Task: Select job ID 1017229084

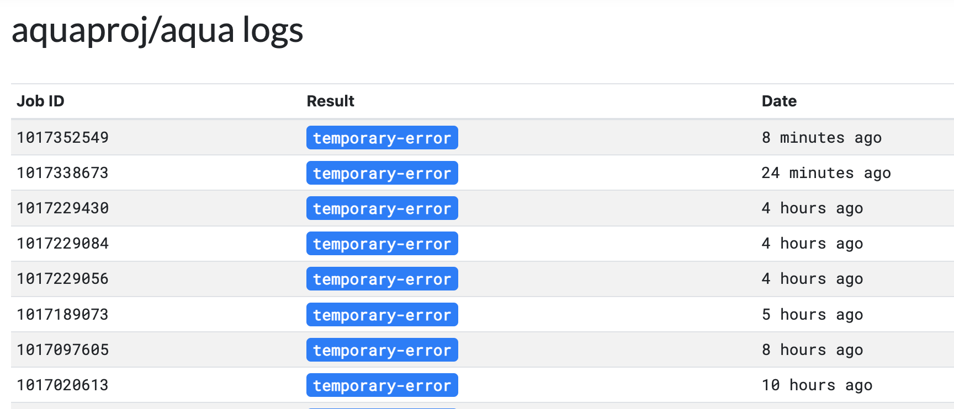Action: (x=62, y=243)
